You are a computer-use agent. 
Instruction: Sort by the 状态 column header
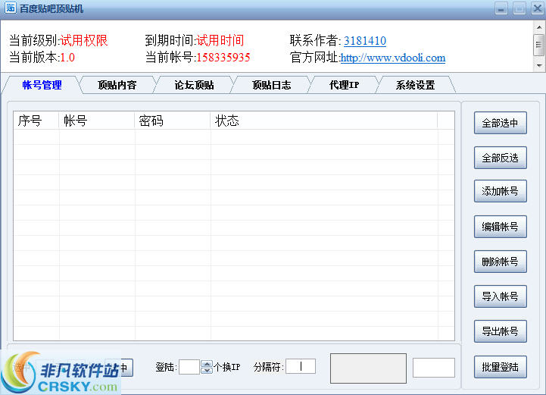pyautogui.click(x=324, y=121)
